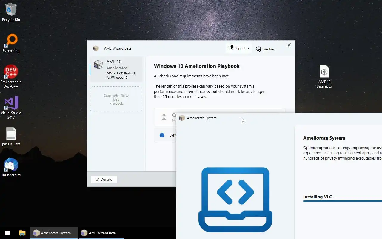Screen dimensions: 382x239
Task: Click 'All checks and requirements have been met'
Action: (x=191, y=76)
